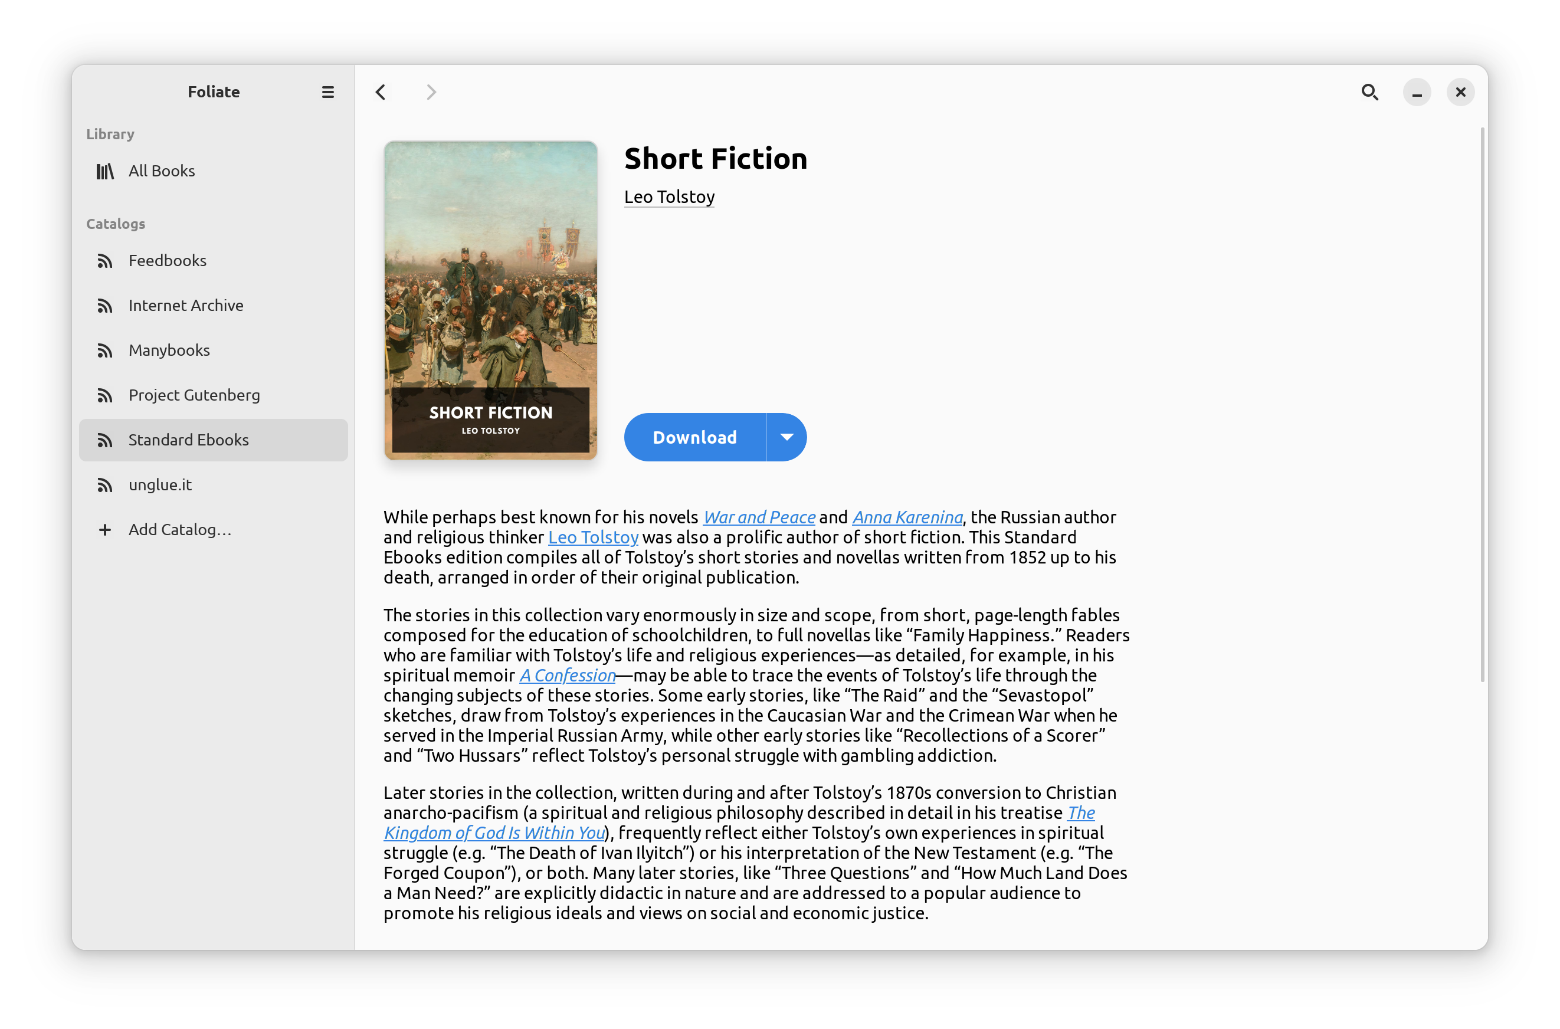Select the Internet Archive catalog
The height and width of the screenshot is (1029, 1560).
214,305
